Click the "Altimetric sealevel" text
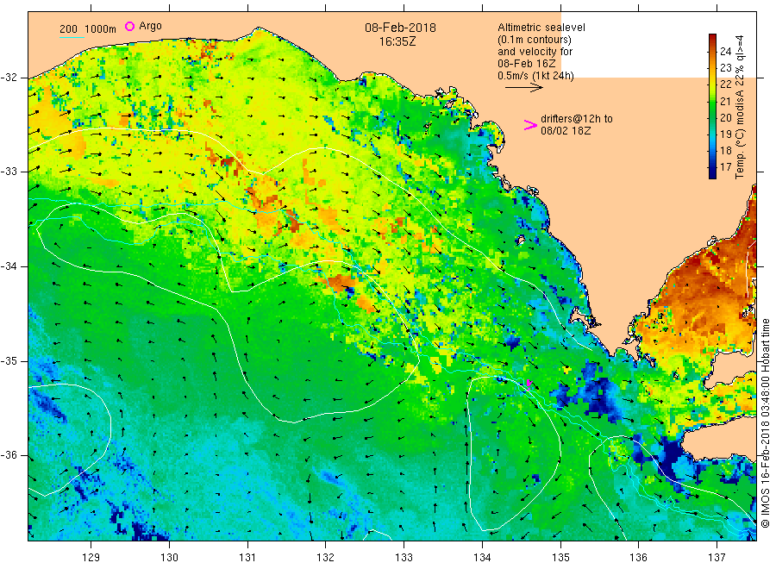776x569 pixels. coord(541,28)
